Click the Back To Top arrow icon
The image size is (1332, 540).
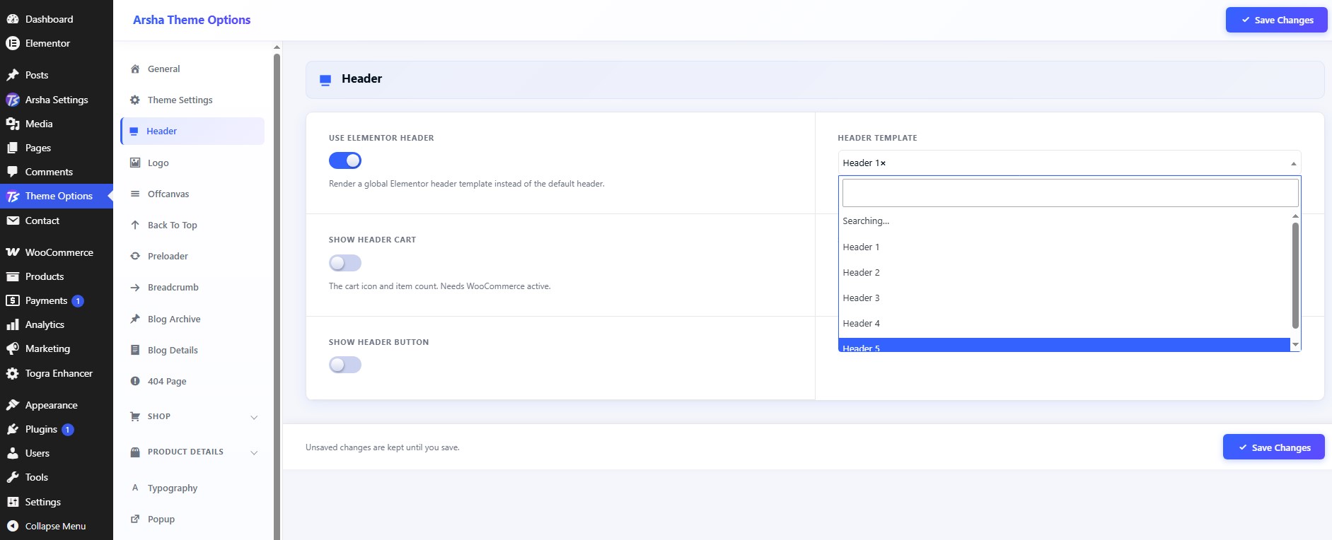coord(135,225)
